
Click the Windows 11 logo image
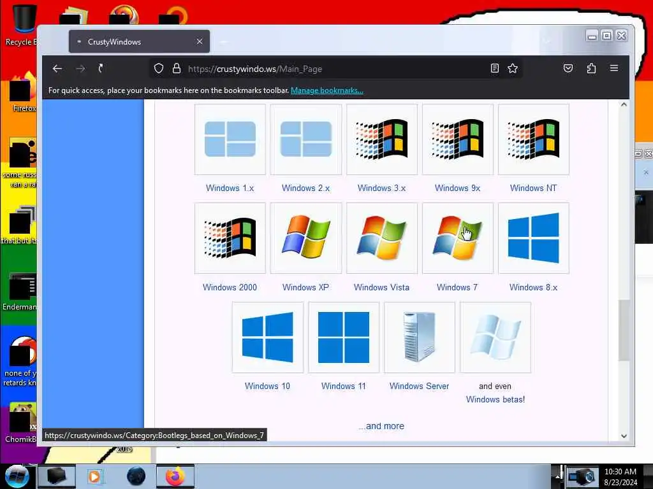coord(344,337)
